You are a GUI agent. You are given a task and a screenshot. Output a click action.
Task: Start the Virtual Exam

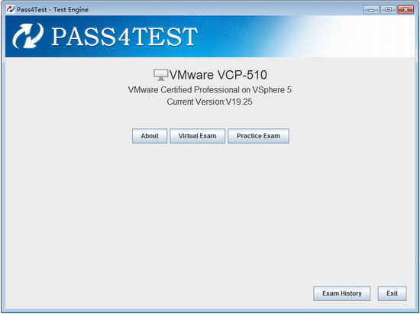tap(198, 136)
